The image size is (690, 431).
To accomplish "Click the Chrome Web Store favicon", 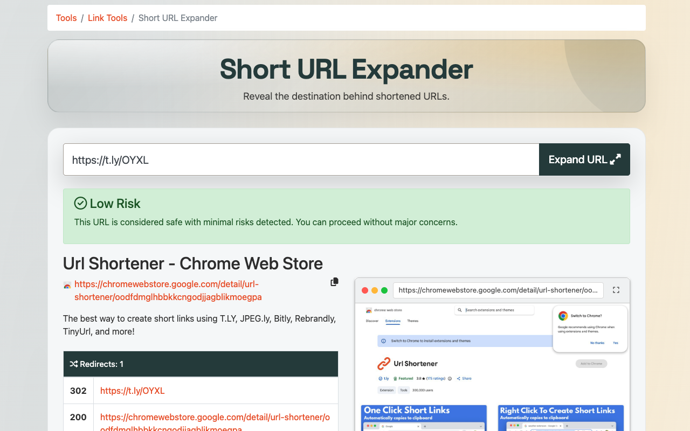I will point(67,285).
